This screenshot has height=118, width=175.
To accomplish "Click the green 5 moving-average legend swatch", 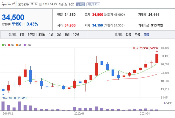I will [x=3, y=45].
